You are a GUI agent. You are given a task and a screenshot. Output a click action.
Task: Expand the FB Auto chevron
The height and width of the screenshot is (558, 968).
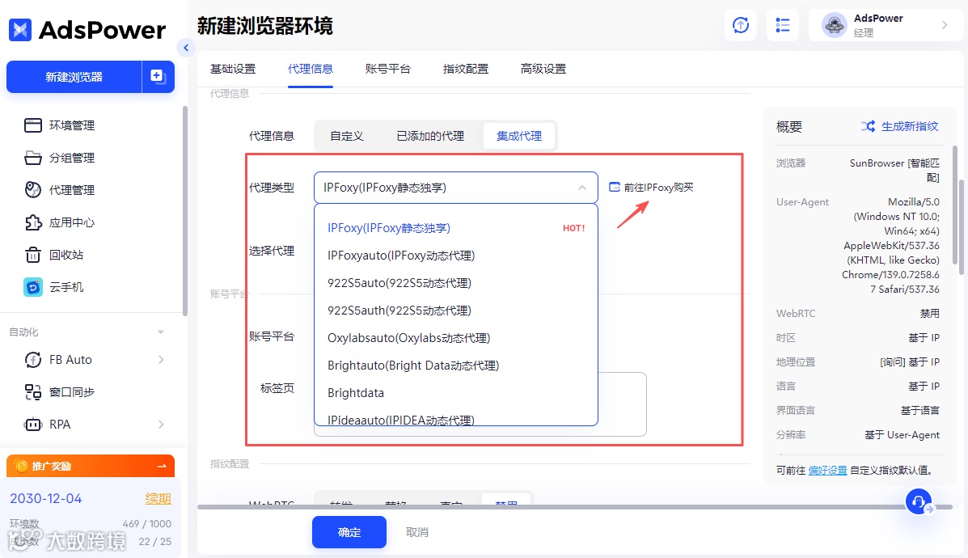pyautogui.click(x=160, y=359)
